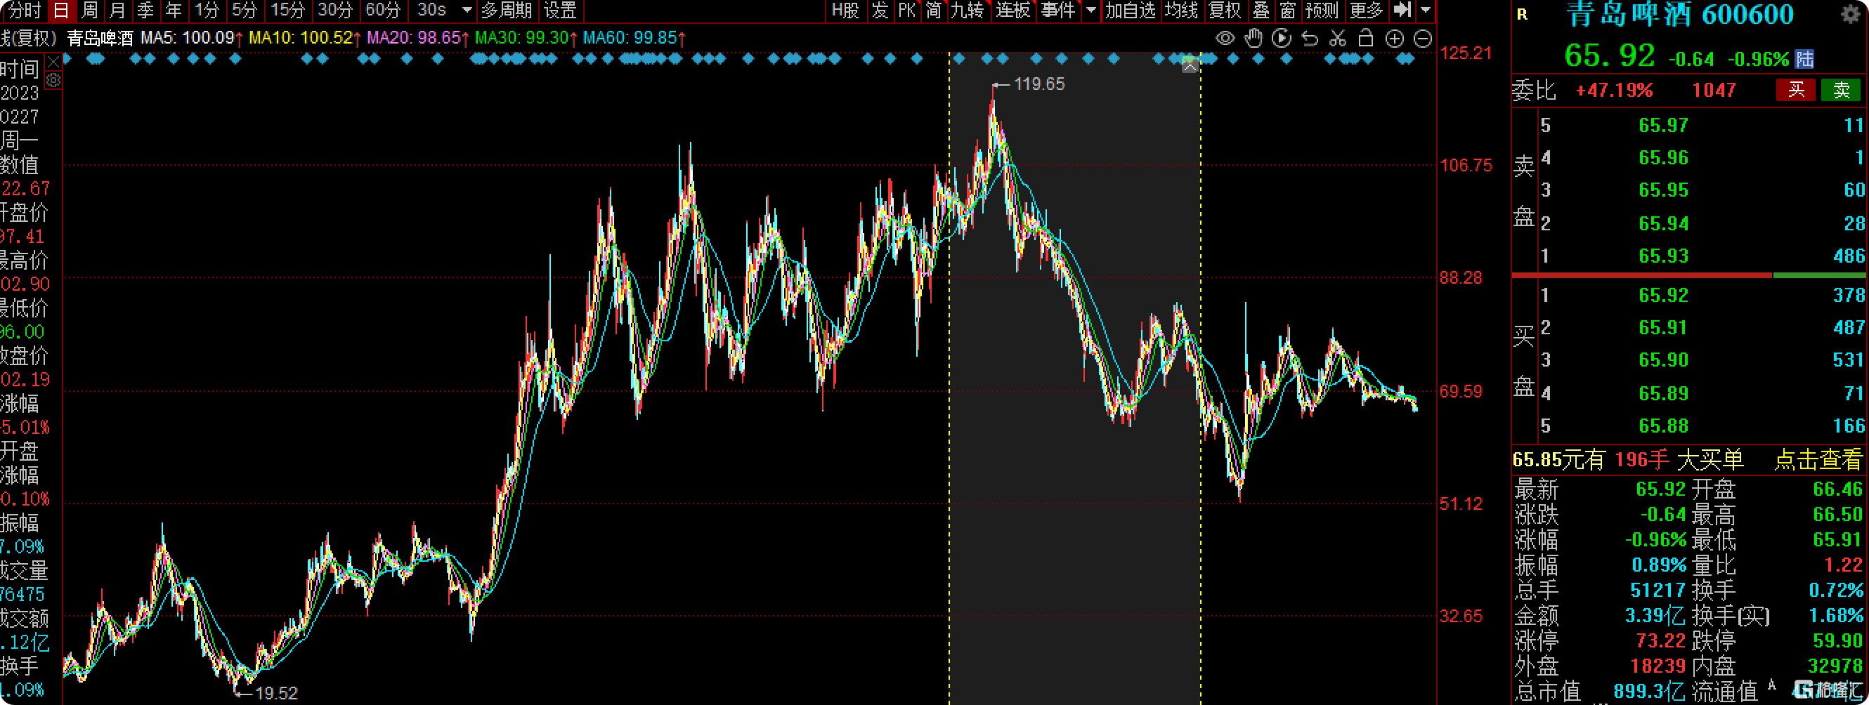The width and height of the screenshot is (1869, 705).
Task: Expand the 30s period dropdown
Action: pos(467,10)
